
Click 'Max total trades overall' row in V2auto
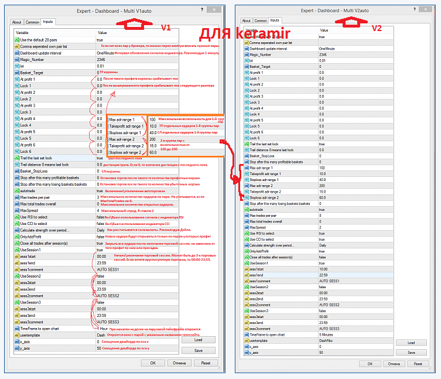click(319, 221)
